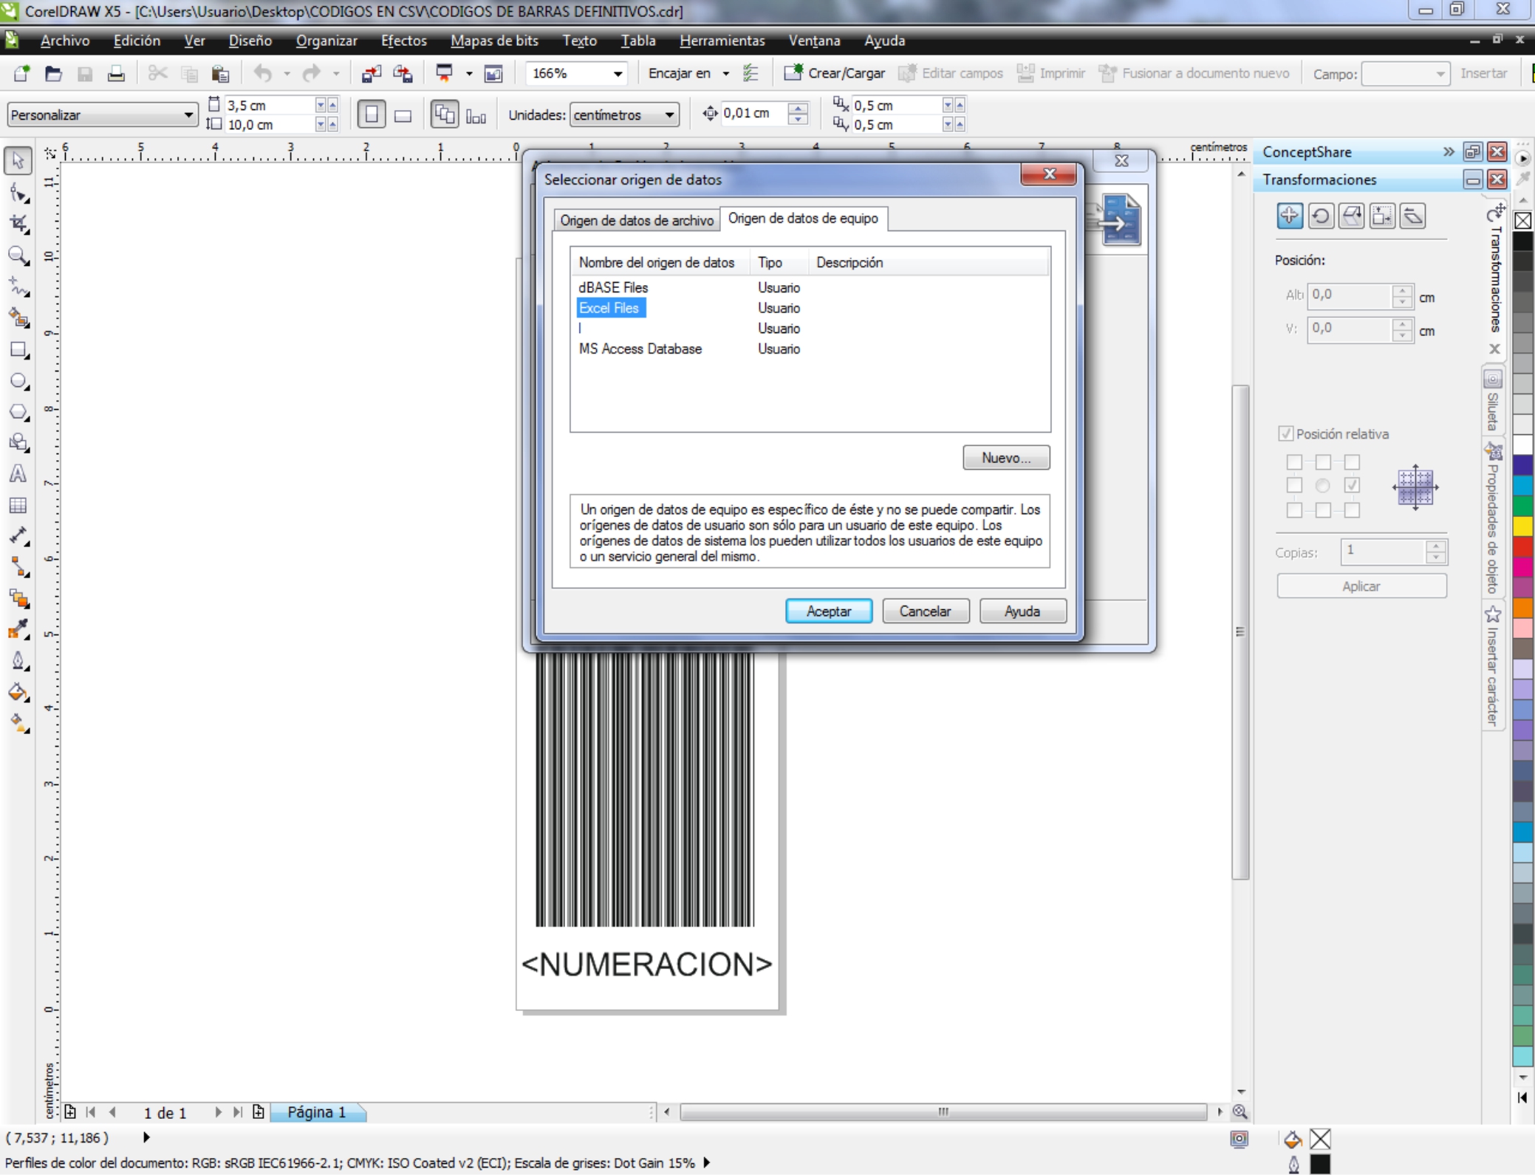
Task: Click Position icon in Transformaciones docker
Action: point(1290,216)
